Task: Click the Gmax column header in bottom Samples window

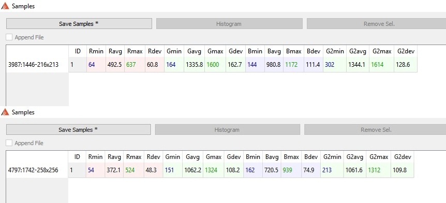Action: [x=213, y=157]
